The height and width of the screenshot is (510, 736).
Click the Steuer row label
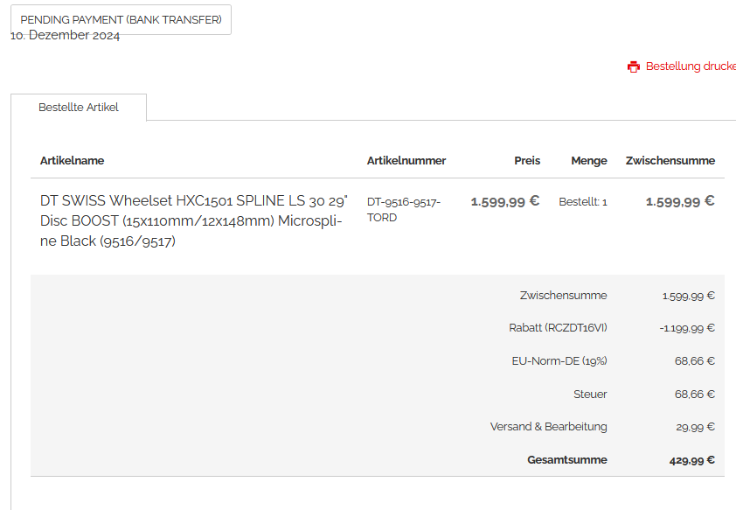click(590, 395)
